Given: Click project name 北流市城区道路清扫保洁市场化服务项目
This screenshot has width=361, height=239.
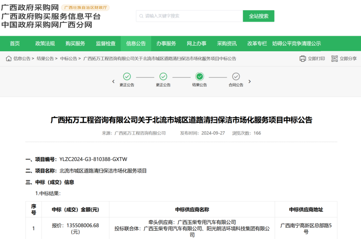Looking at the screenshot, I should point(103,171).
